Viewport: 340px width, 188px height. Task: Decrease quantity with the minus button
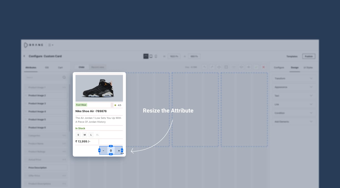(x=103, y=151)
